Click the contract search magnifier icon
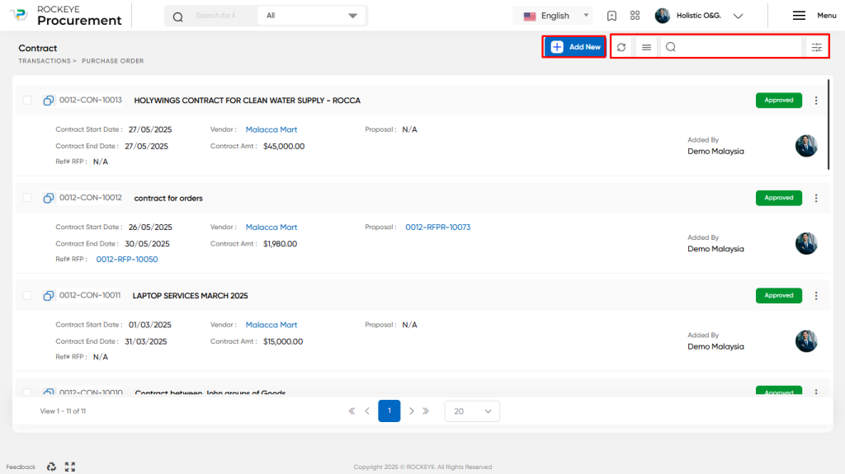The image size is (845, 474). [671, 48]
